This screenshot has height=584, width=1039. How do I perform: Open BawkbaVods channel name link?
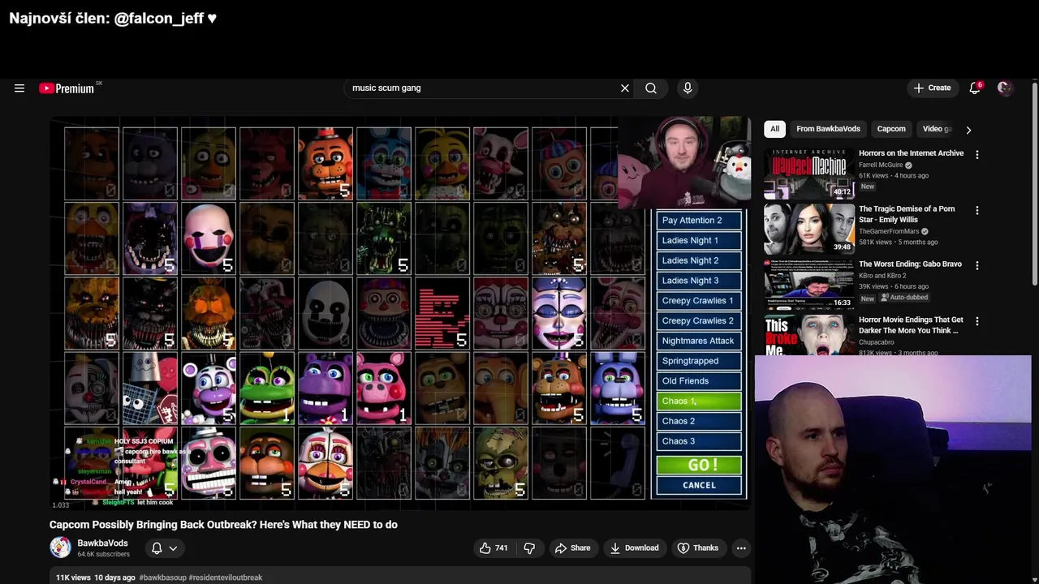coord(102,543)
